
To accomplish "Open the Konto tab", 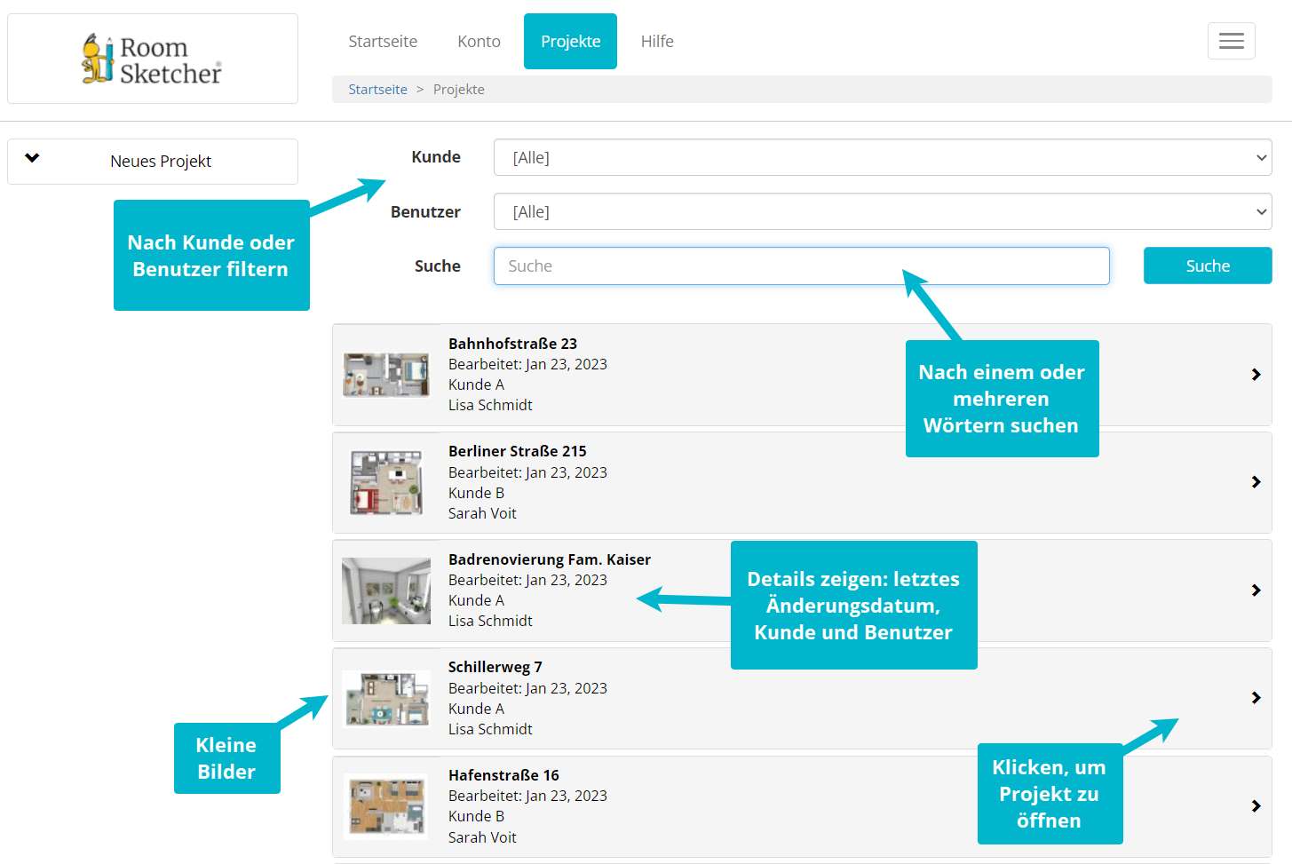I will pos(479,42).
